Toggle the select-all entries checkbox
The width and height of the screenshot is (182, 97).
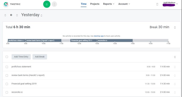coord(7,57)
